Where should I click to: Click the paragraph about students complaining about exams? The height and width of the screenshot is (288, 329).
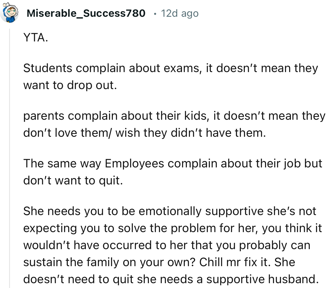[171, 76]
